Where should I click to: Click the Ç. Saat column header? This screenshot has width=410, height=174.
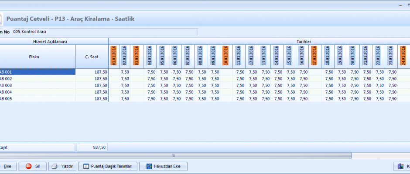[x=92, y=57]
